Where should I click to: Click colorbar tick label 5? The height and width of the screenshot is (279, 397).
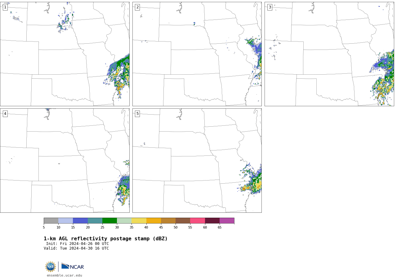(x=44, y=228)
